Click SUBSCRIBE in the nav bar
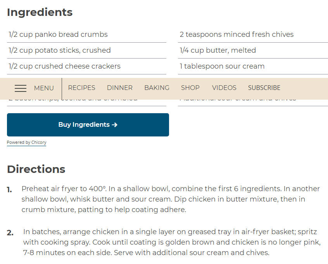Viewport: 328px width, 264px height. click(264, 88)
